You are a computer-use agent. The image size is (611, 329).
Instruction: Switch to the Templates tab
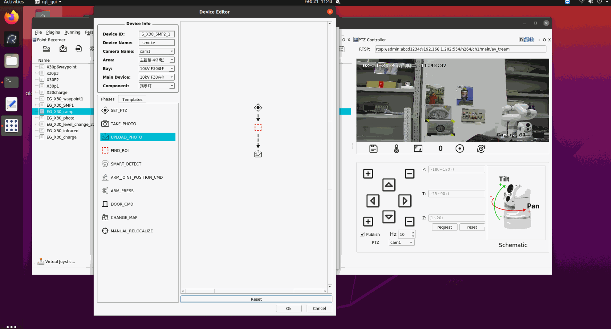pos(132,100)
